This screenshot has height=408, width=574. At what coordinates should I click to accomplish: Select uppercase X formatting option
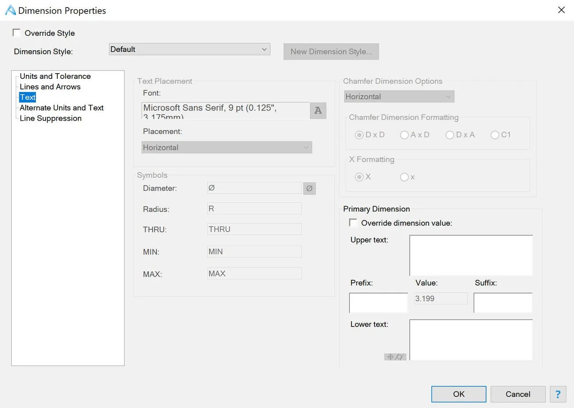pyautogui.click(x=359, y=177)
